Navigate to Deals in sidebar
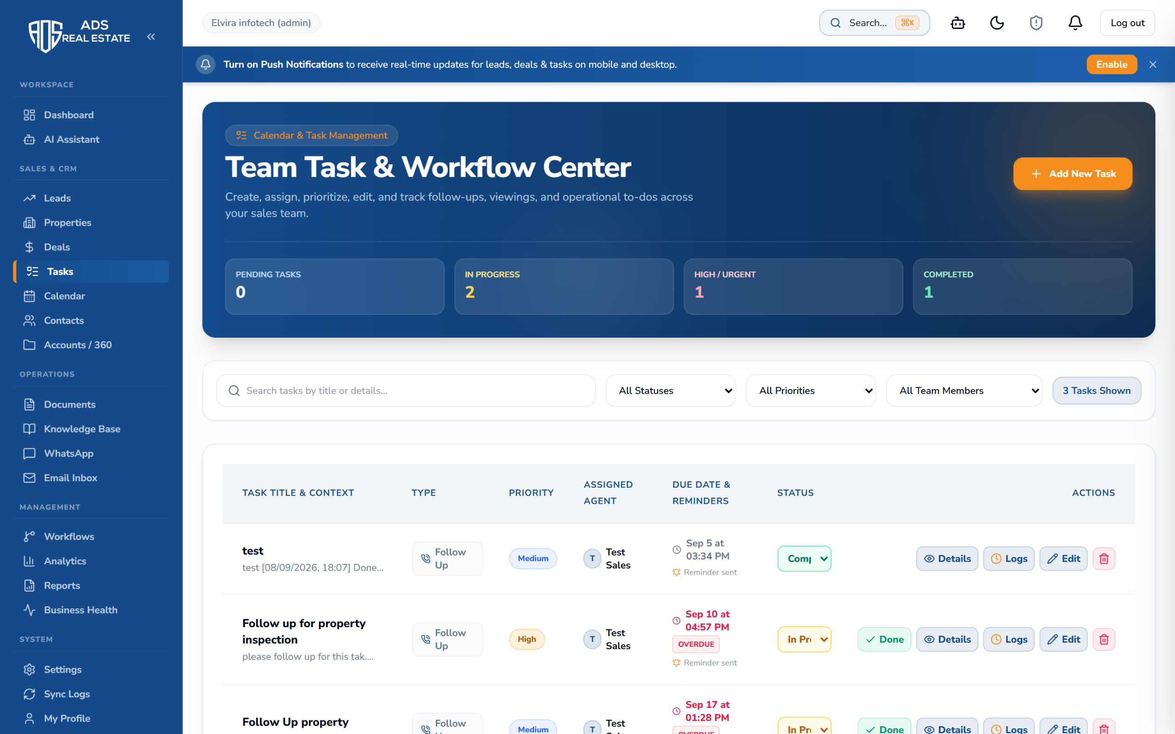Viewport: 1175px width, 734px height. [91, 247]
